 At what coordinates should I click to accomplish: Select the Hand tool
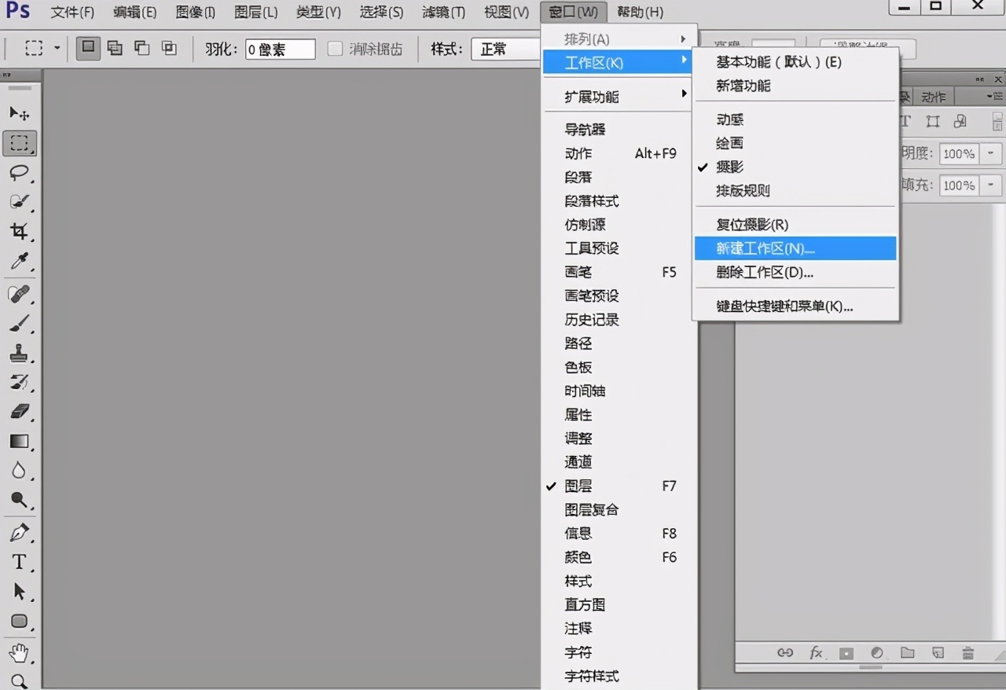pyautogui.click(x=20, y=652)
